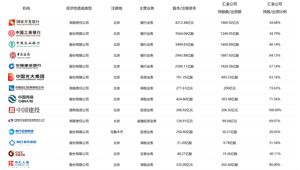This screenshot has height=170, width=300.
Task: Select the 3564.06亿股 cell
Action: [184, 33]
